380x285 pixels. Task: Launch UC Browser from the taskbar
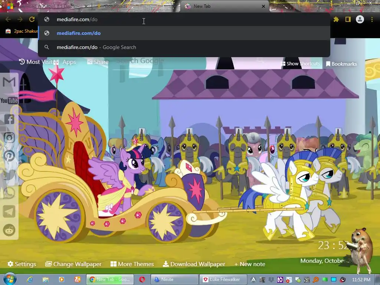pyautogui.click(x=77, y=279)
